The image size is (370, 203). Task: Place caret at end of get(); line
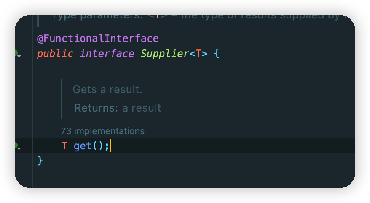[110, 146]
